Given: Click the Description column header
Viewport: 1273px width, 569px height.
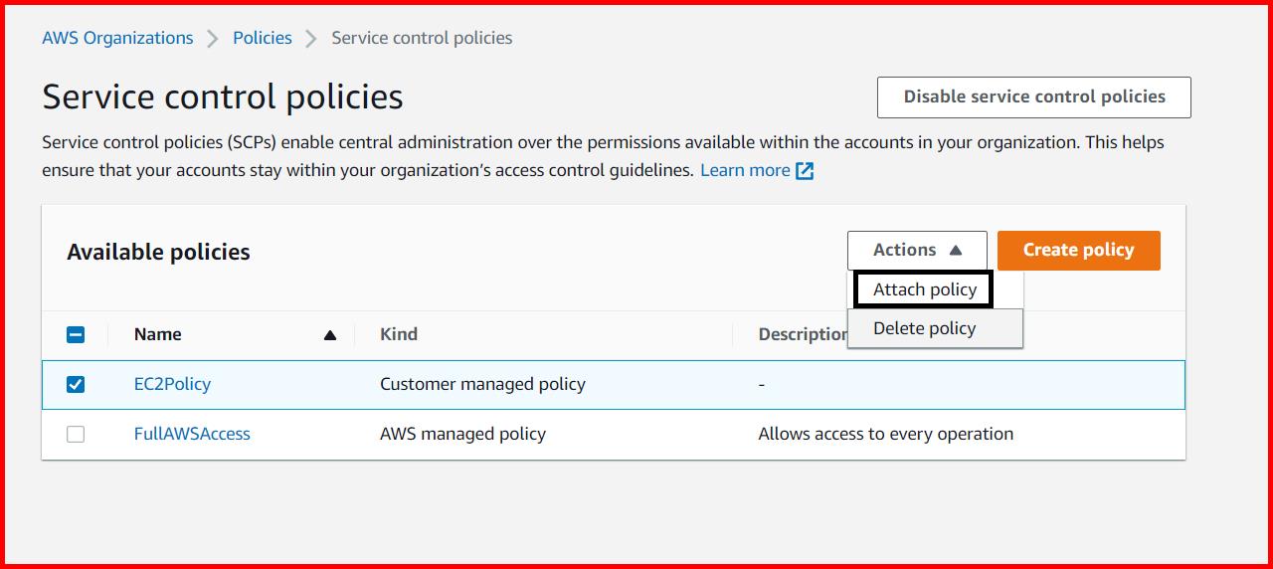Looking at the screenshot, I should pos(803,334).
